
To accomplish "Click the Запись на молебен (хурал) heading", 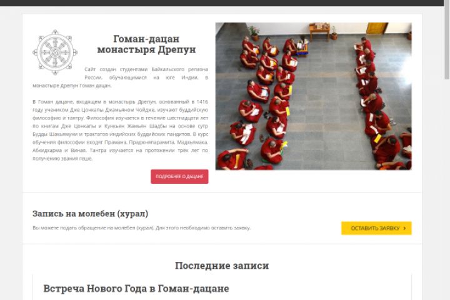I will click(x=90, y=214).
